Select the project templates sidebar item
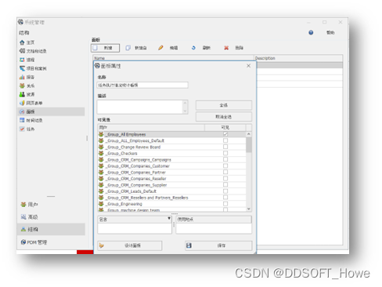382x287 pixels. pos(33,68)
